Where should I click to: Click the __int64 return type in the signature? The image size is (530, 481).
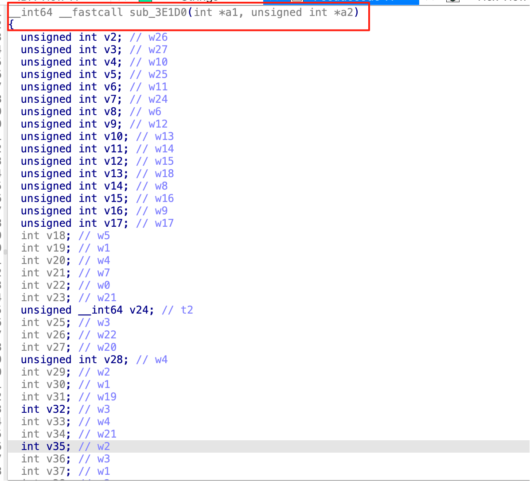(31, 12)
